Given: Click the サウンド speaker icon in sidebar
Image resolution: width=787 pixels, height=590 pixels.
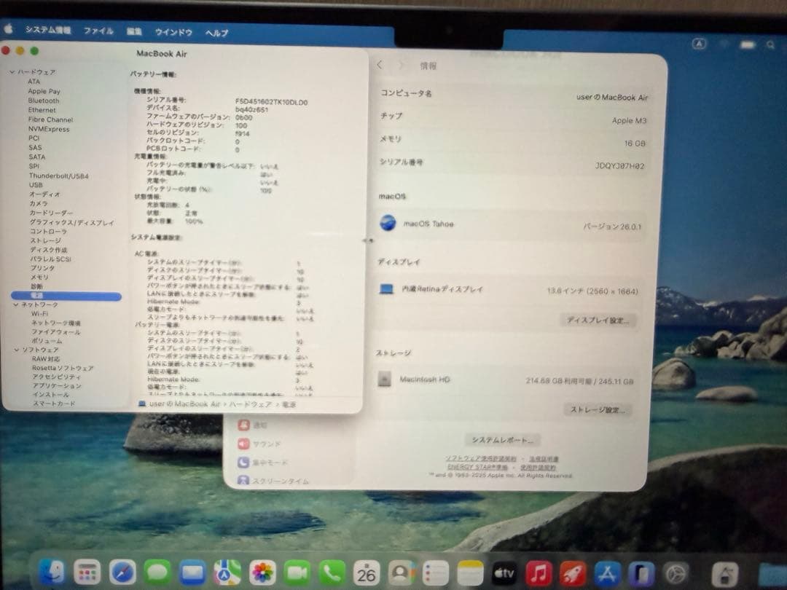Looking at the screenshot, I should point(244,444).
